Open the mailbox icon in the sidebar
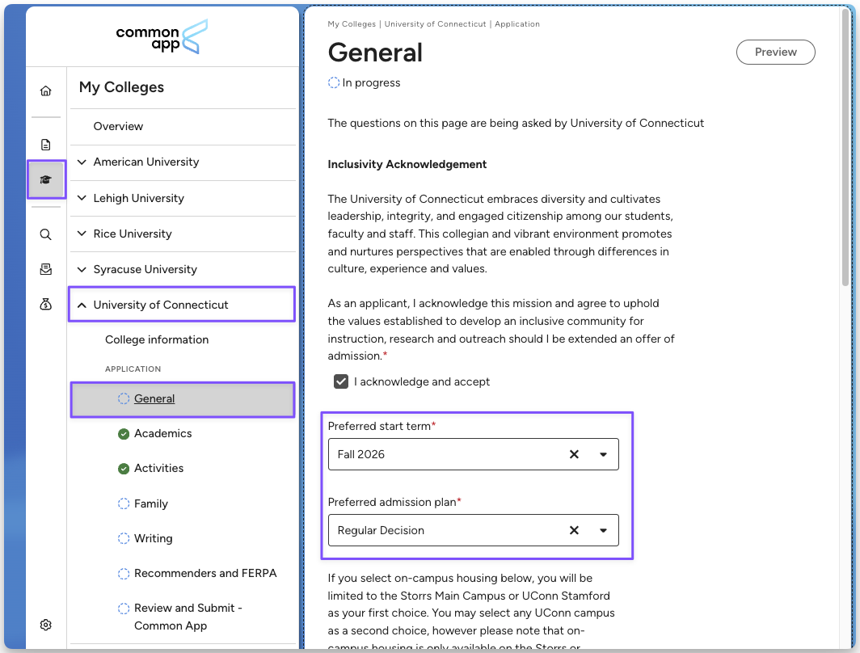 pos(45,268)
